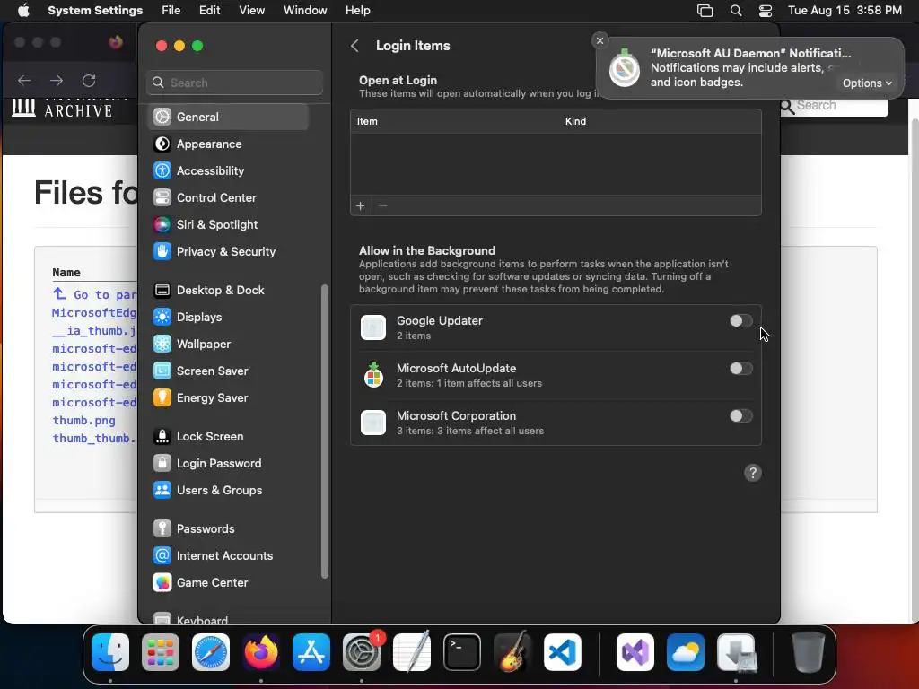Open notification Options dropdown
Image resolution: width=919 pixels, height=689 pixels.
coord(867,83)
